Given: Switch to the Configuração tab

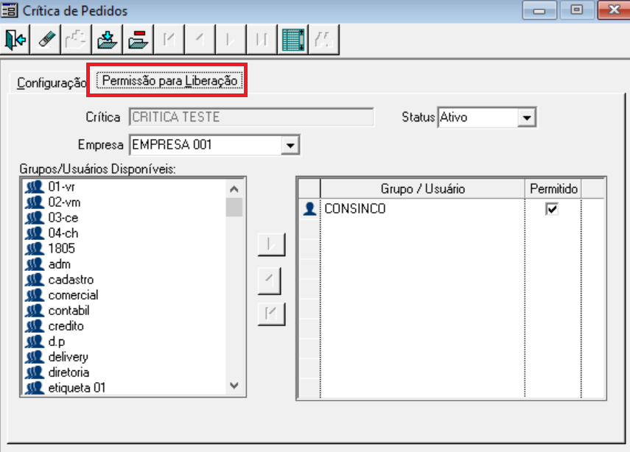Looking at the screenshot, I should 51,82.
